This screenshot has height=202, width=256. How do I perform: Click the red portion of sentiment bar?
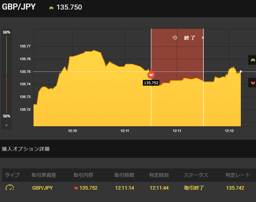[6, 94]
